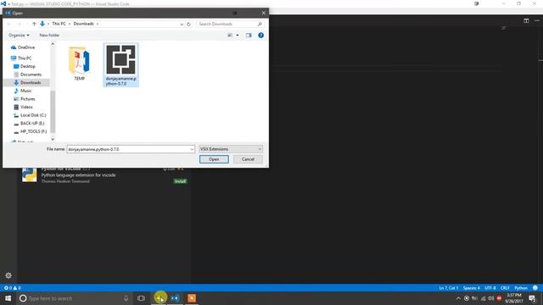Viewport: 543px width, 305px height.
Task: Click Downloads in the address breadcrumb
Action: point(83,24)
